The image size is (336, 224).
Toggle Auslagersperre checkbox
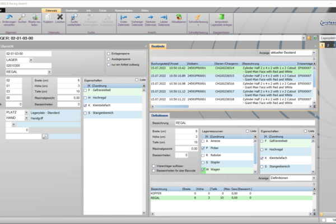[x=109, y=59]
